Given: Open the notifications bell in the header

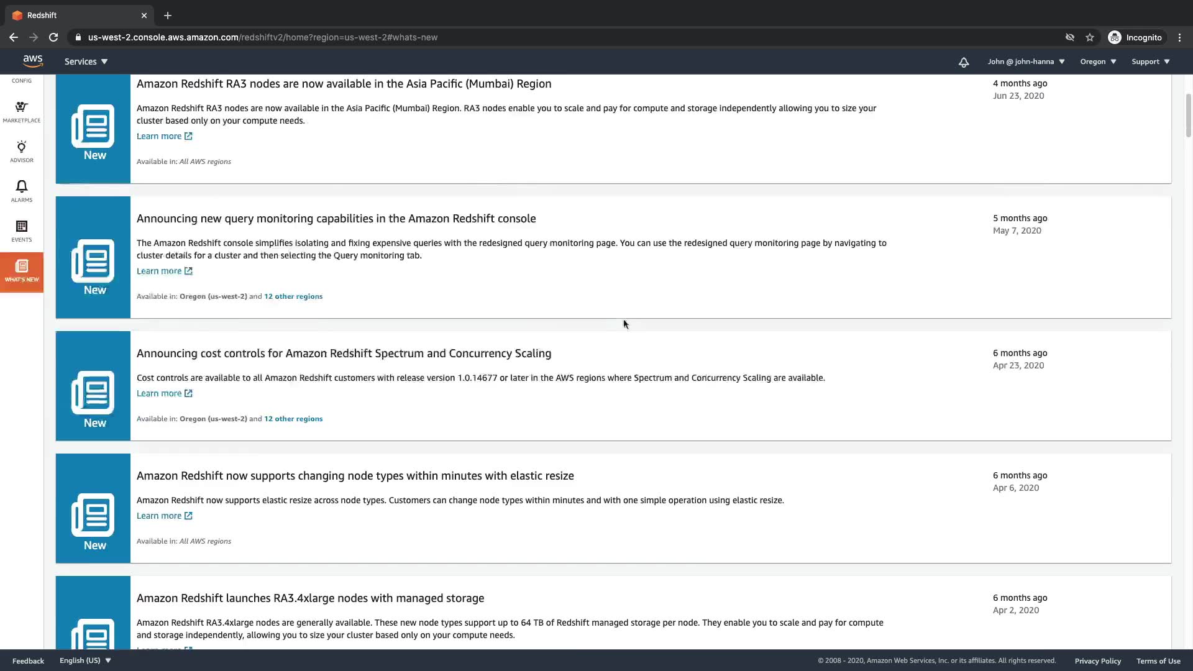Looking at the screenshot, I should (x=963, y=62).
